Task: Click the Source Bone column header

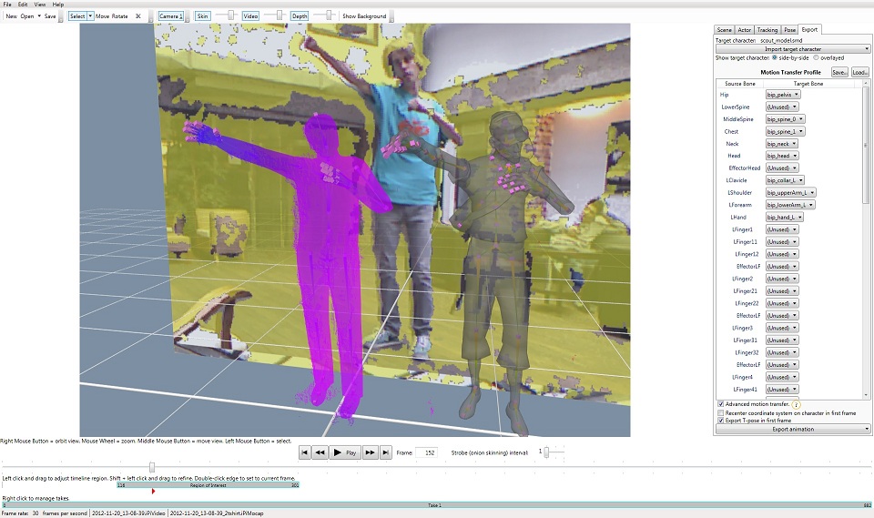Action: point(739,84)
